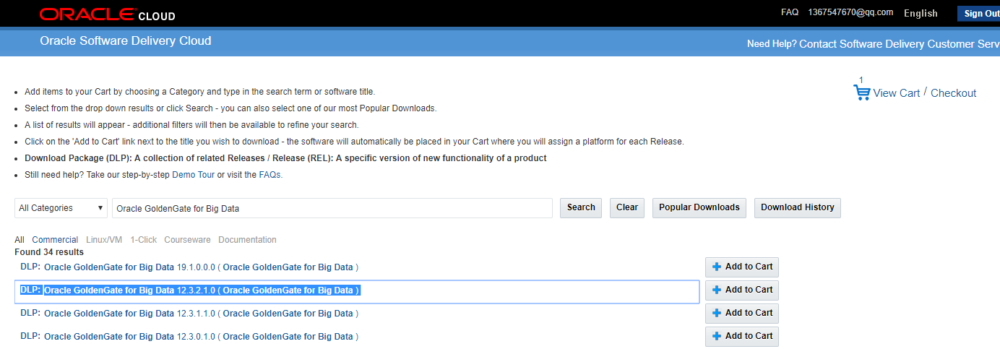The height and width of the screenshot is (349, 1000).
Task: Select the English language option
Action: point(921,13)
